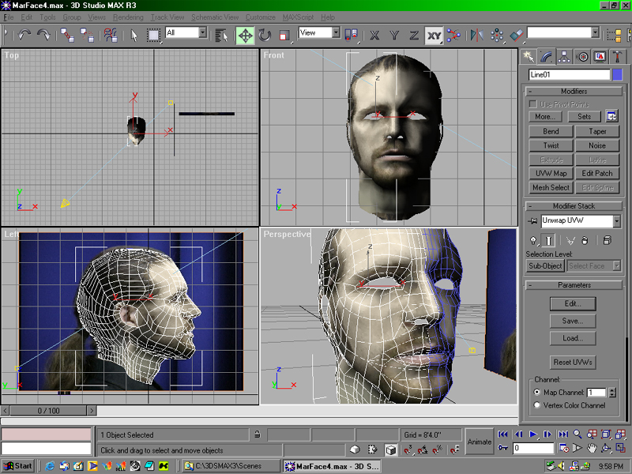This screenshot has height=474, width=632.
Task: Open the Unwrap UVW modifier stack dropdown
Action: pos(616,220)
